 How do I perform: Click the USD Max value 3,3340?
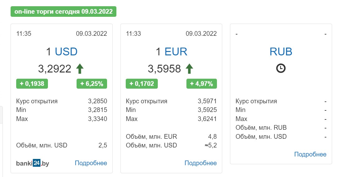tap(97, 119)
